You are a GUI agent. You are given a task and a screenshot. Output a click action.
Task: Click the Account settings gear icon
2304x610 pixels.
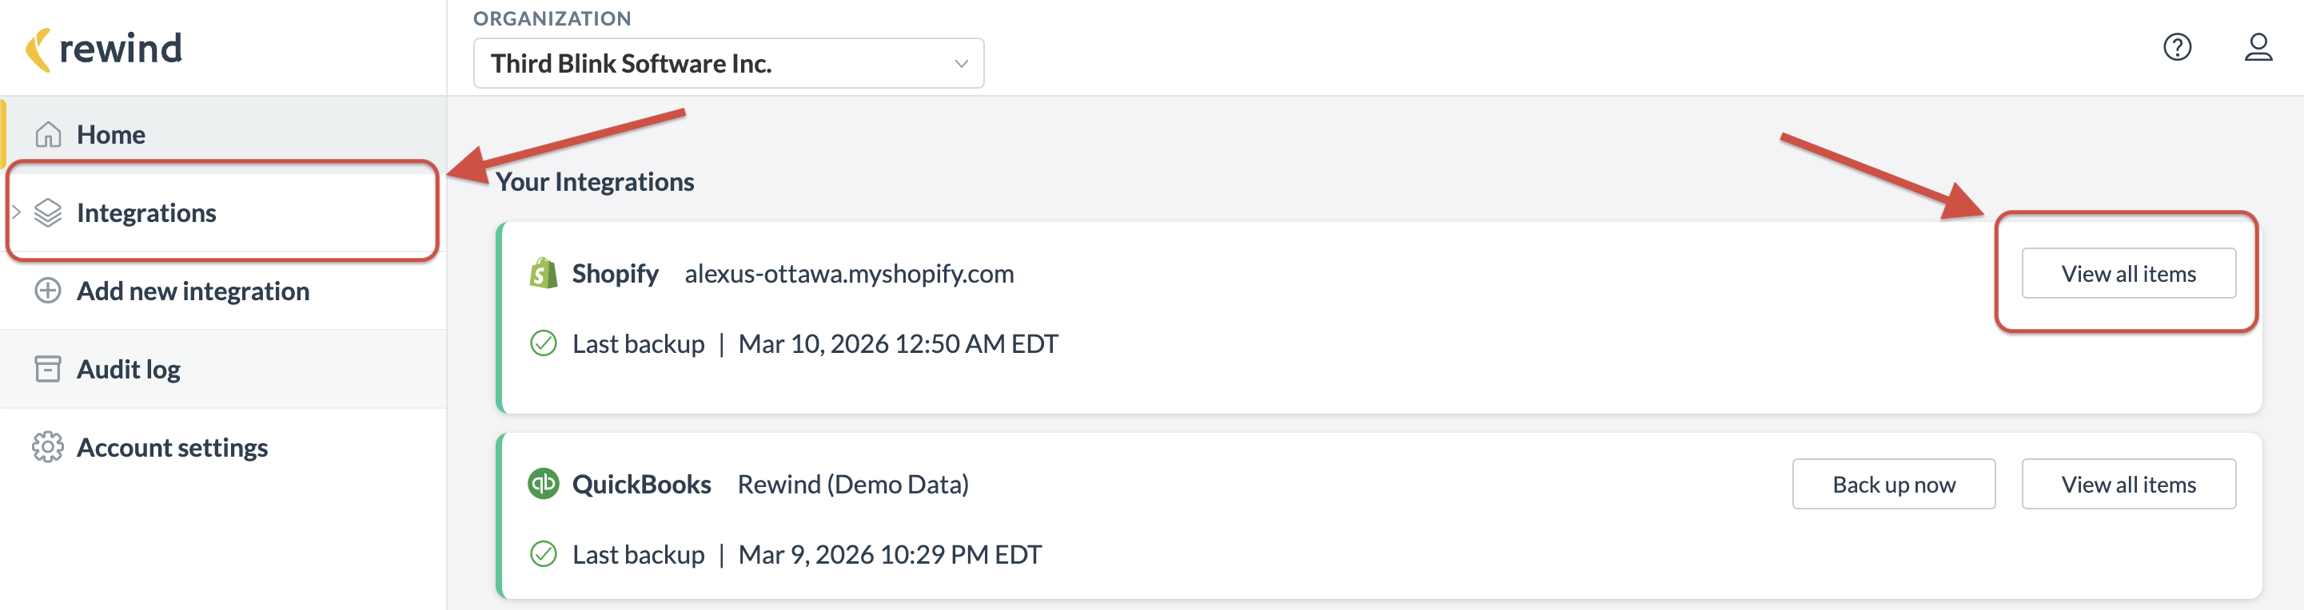click(47, 447)
